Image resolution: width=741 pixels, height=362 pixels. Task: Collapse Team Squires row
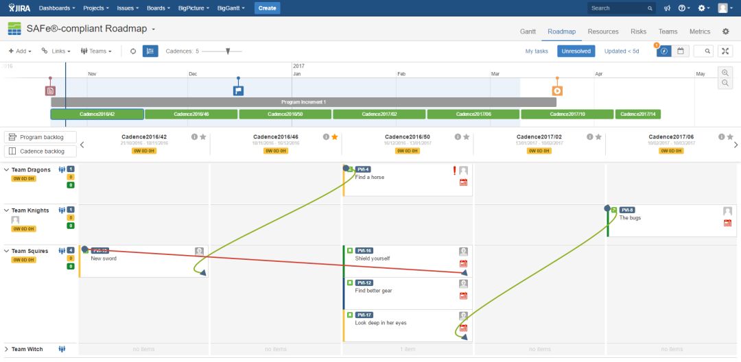[6, 251]
